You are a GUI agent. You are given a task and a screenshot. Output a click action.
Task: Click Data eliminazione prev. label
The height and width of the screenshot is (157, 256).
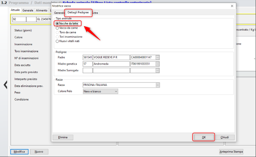coord(29,86)
